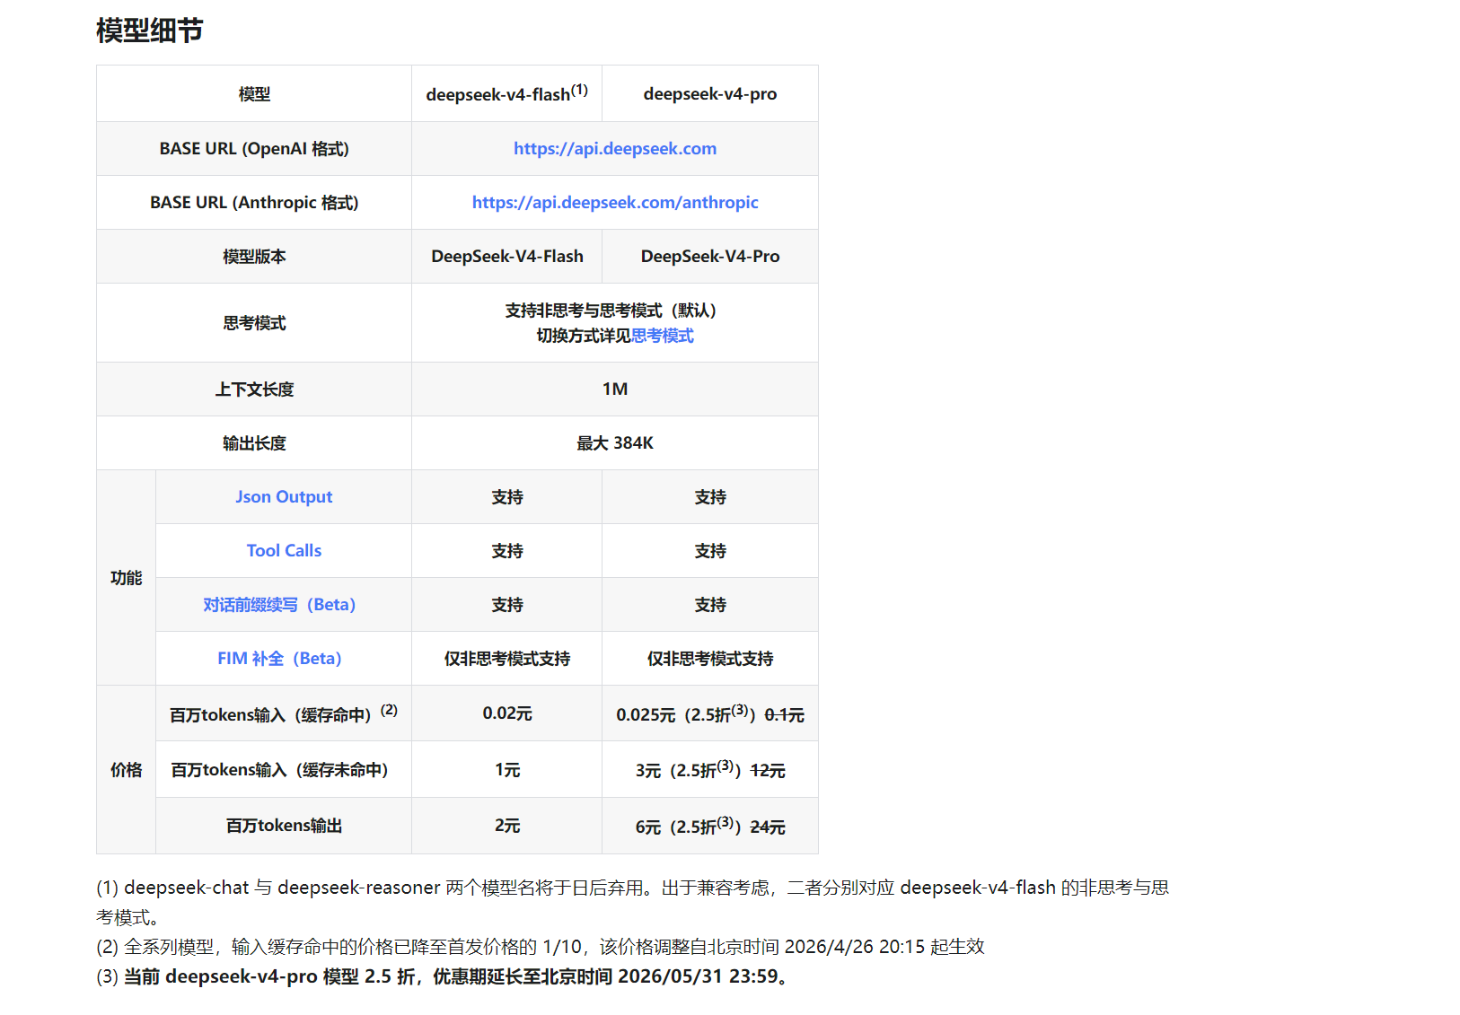The height and width of the screenshot is (1015, 1460).
Task: Select the 6元（2.5折）price
Action: click(690, 827)
